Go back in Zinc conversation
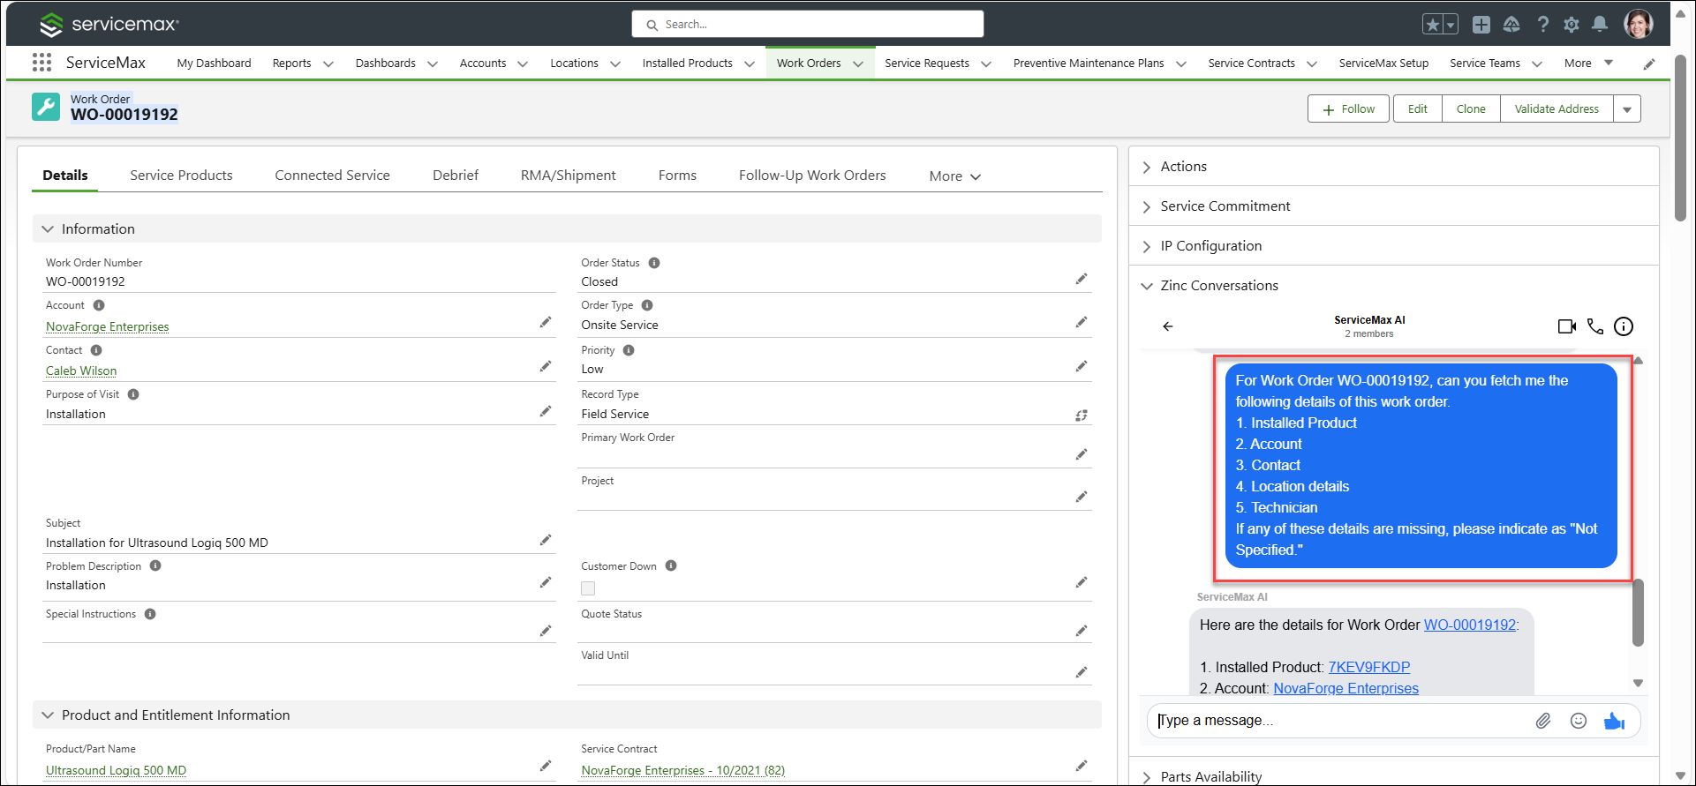The height and width of the screenshot is (786, 1696). coord(1168,326)
